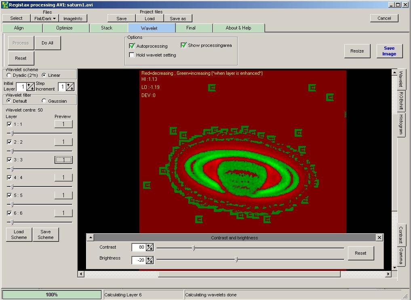Close the Contrast and brightness panel
The width and height of the screenshot is (411, 300).
point(379,238)
